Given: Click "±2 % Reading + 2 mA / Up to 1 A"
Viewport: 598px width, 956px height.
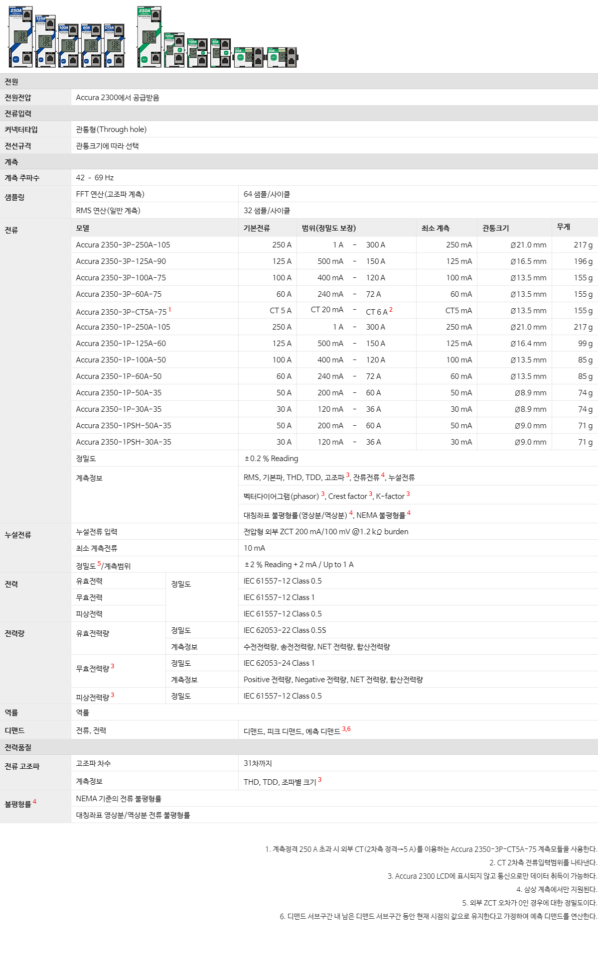Looking at the screenshot, I should pyautogui.click(x=299, y=565).
